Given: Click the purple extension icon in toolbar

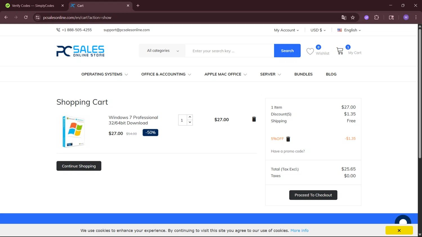Looking at the screenshot, I should (x=366, y=17).
